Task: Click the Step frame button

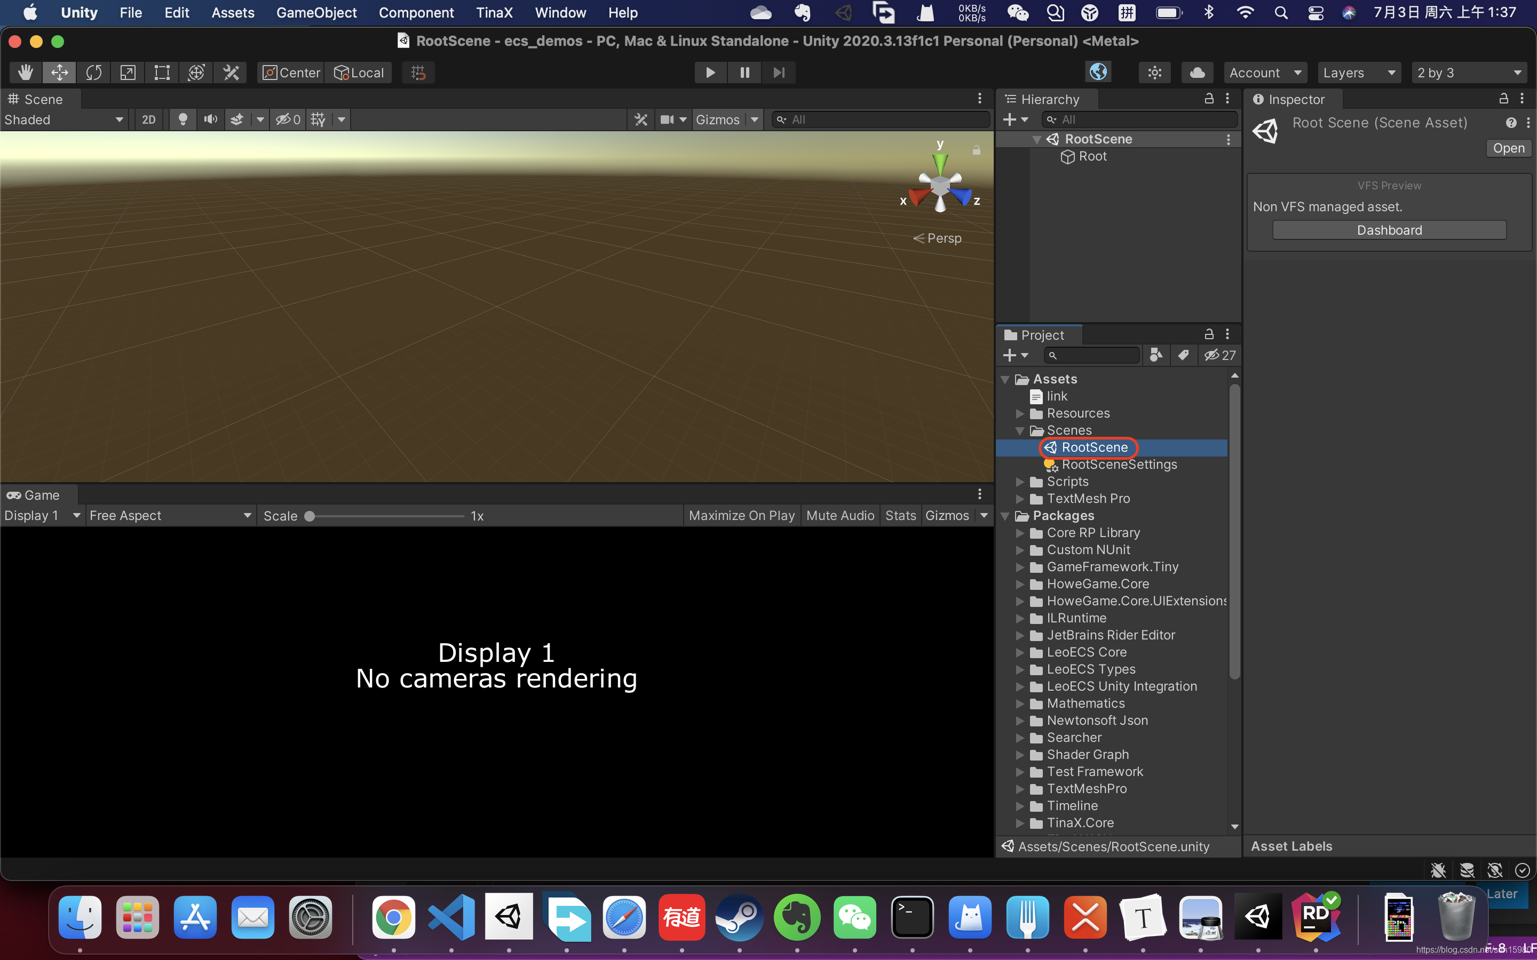Action: (x=779, y=73)
